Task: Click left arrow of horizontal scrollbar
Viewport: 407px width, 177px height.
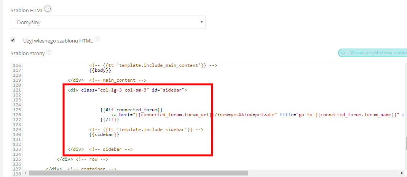Action: (x=26, y=173)
